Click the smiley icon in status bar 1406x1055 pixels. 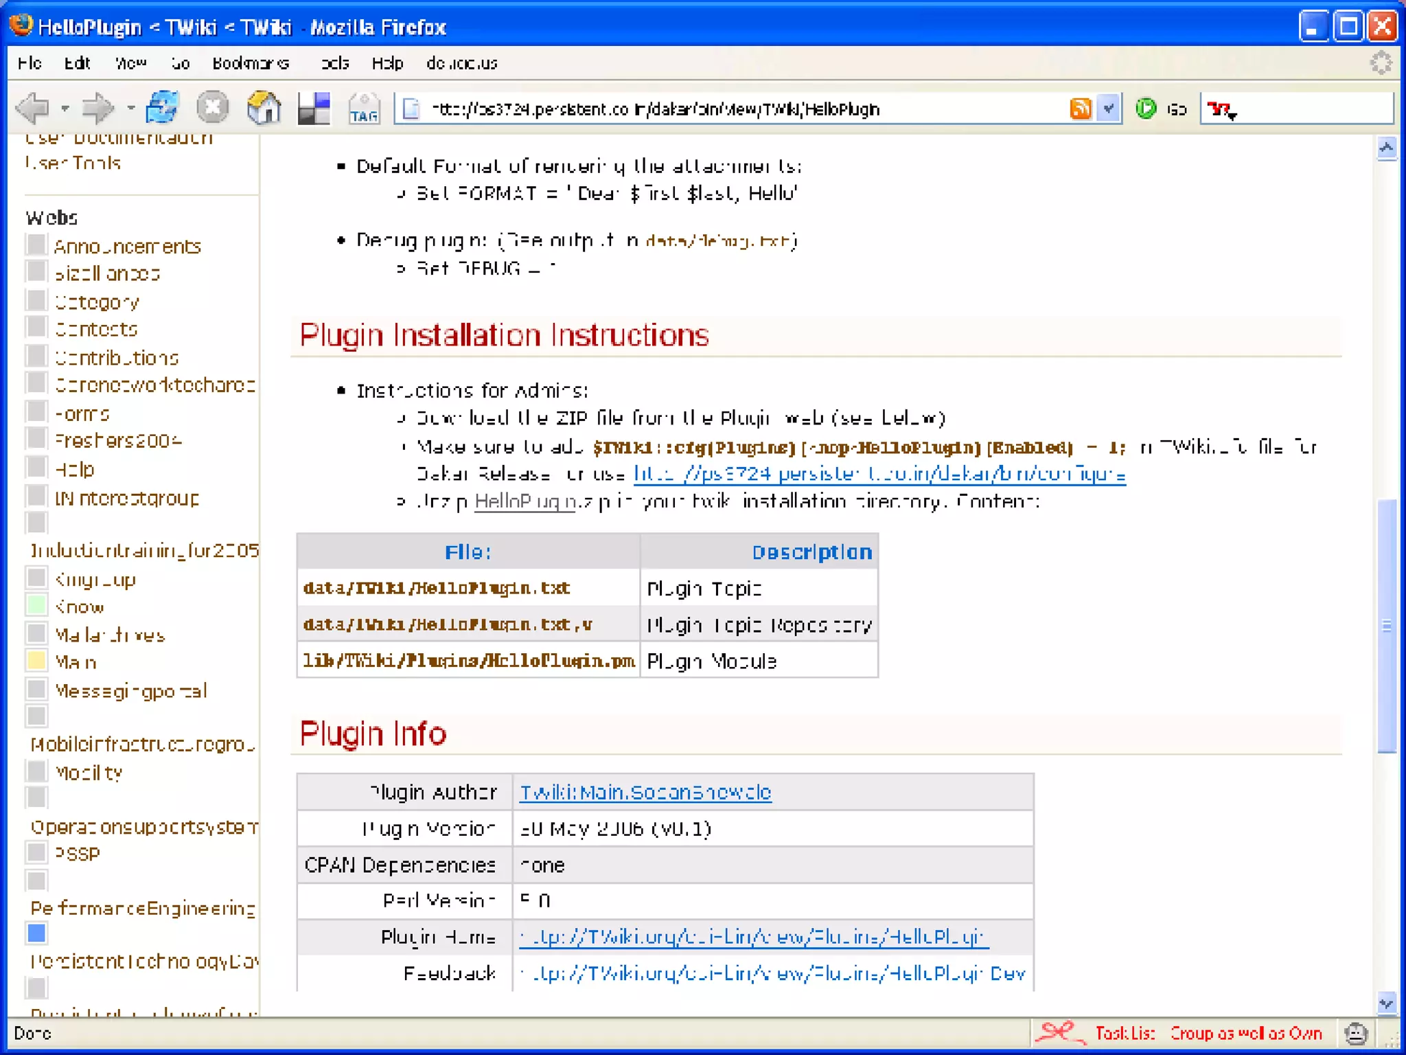1356,1033
